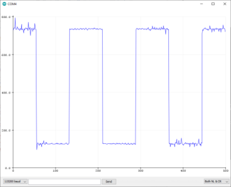Click the Send button
This screenshot has width=231, height=187.
109,181
